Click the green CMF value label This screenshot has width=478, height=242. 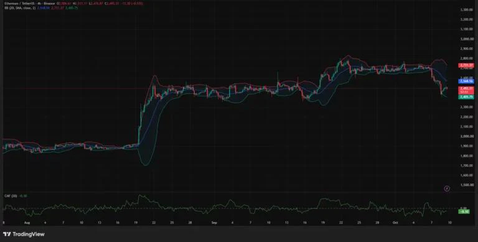[x=464, y=212]
